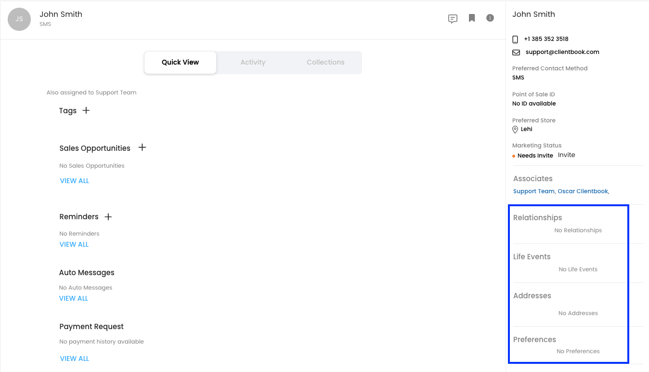649x372 pixels.
Task: Click the Lehi store location pin
Action: 515,130
